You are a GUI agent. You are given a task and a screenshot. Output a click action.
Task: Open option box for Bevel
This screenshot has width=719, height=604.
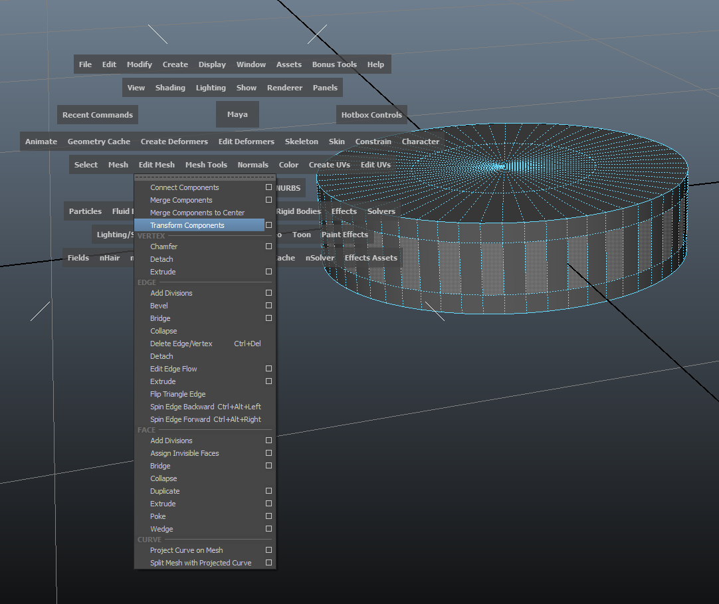tap(268, 306)
